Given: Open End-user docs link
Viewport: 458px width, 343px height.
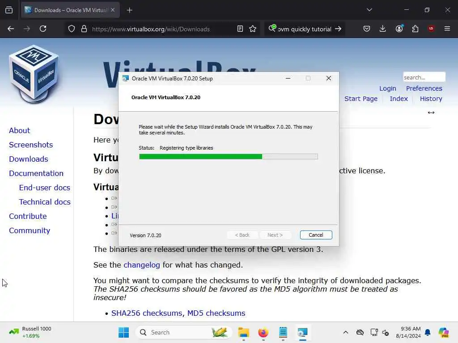Looking at the screenshot, I should click(x=44, y=188).
